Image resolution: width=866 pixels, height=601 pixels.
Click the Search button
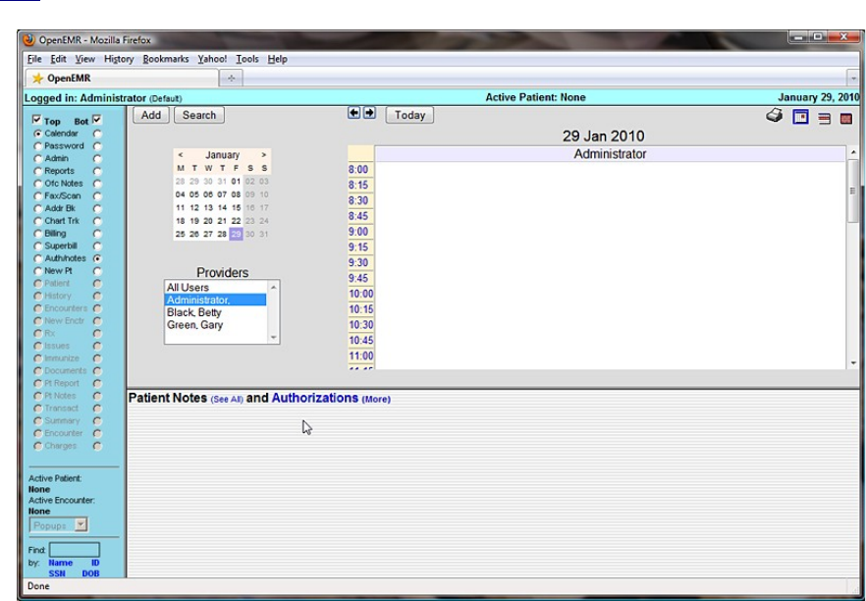pyautogui.click(x=198, y=115)
